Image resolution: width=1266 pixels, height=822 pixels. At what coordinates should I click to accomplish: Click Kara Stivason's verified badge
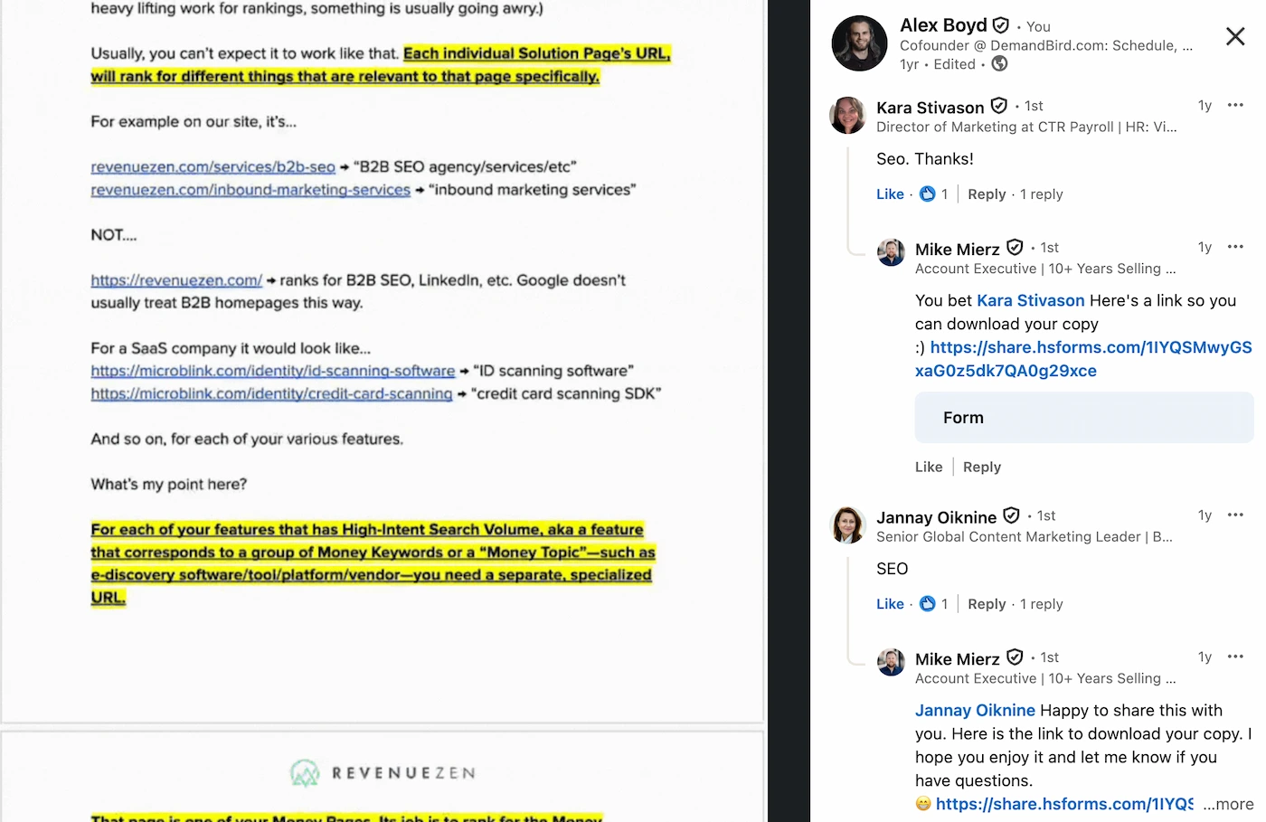[998, 106]
